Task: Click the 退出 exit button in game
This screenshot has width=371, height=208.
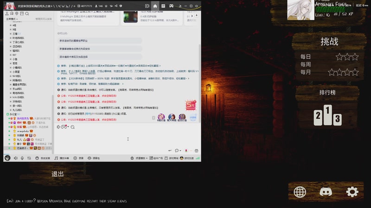Action: (58, 174)
